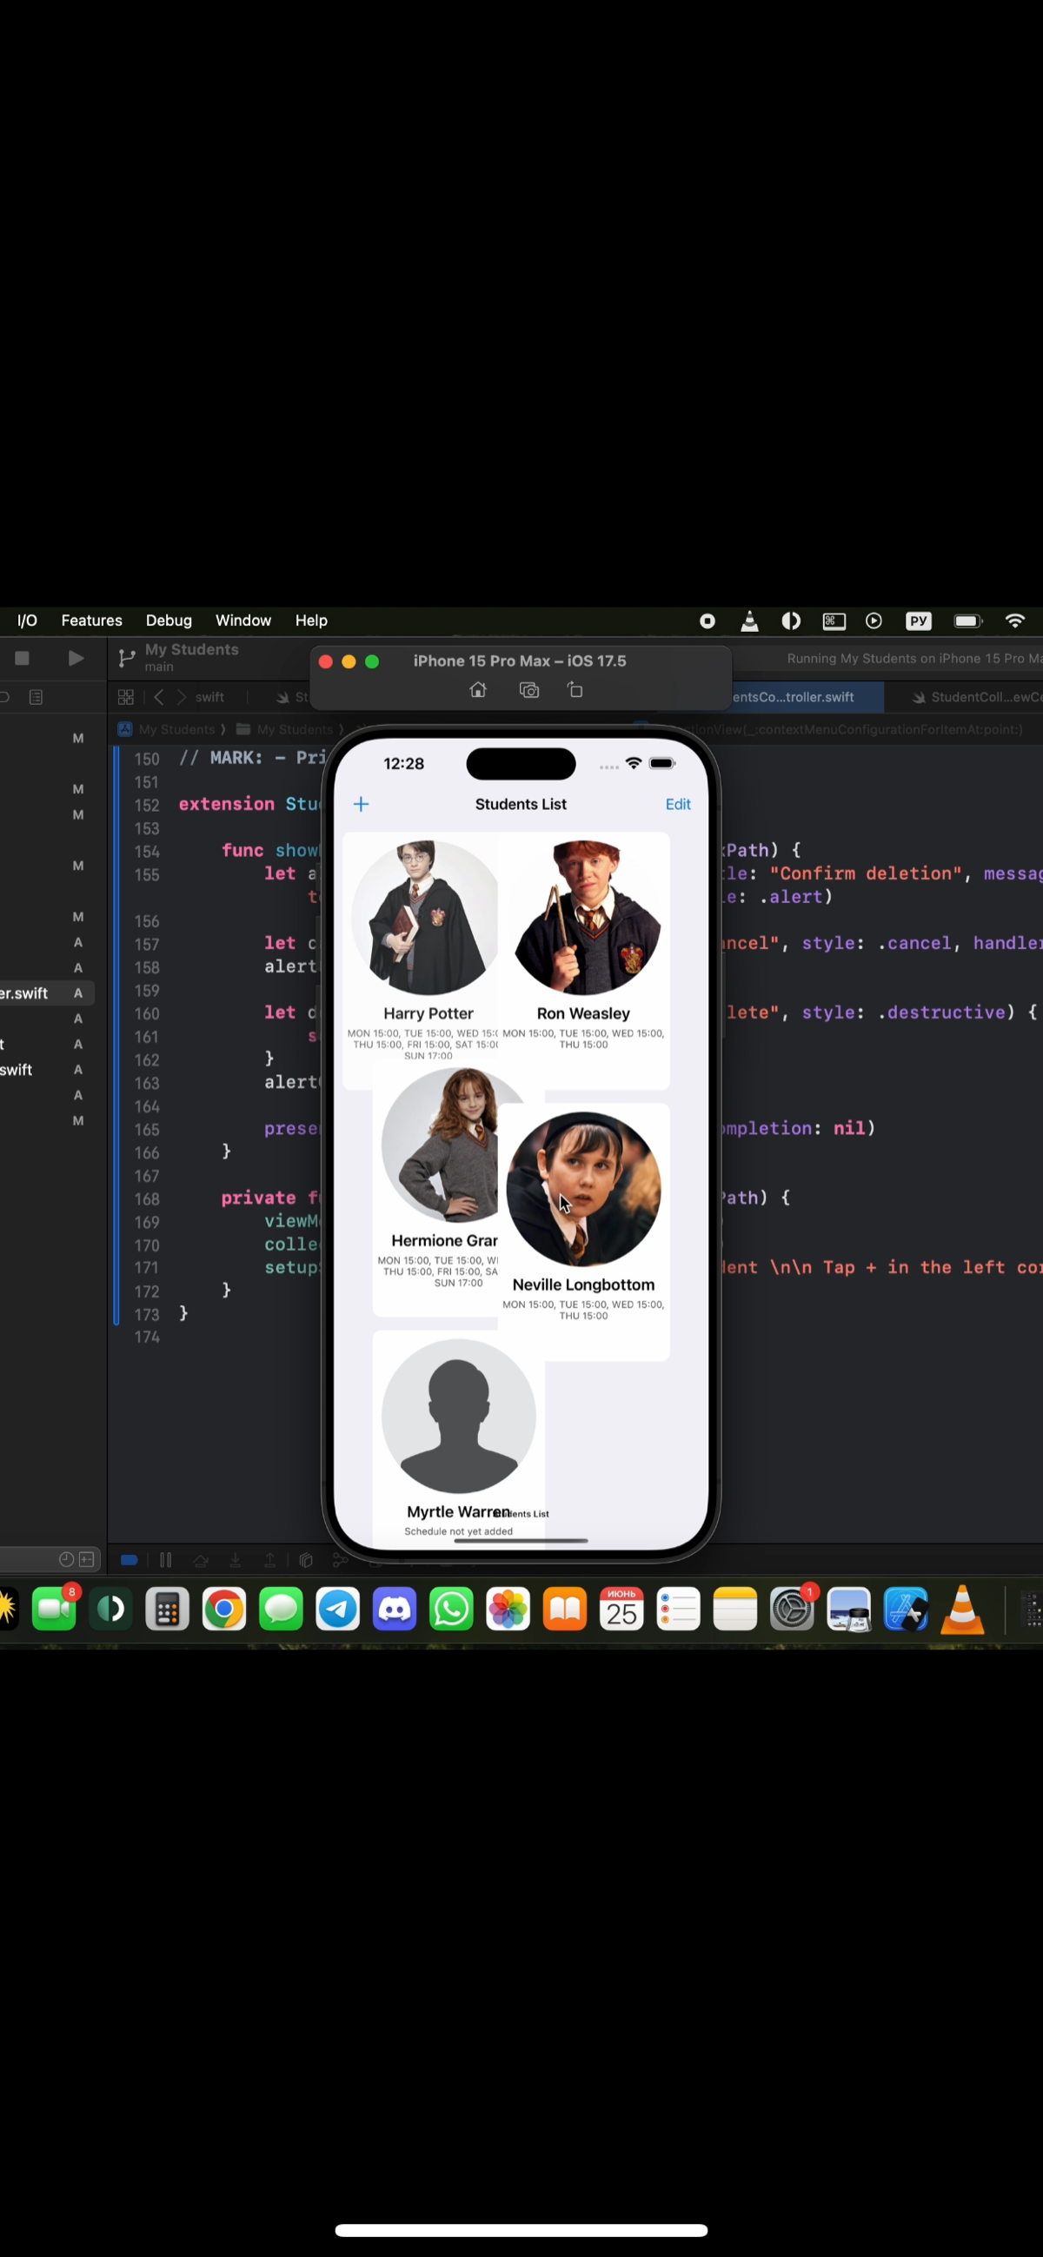The image size is (1043, 2257).
Task: Click the Simulator Home button icon
Action: point(478,689)
